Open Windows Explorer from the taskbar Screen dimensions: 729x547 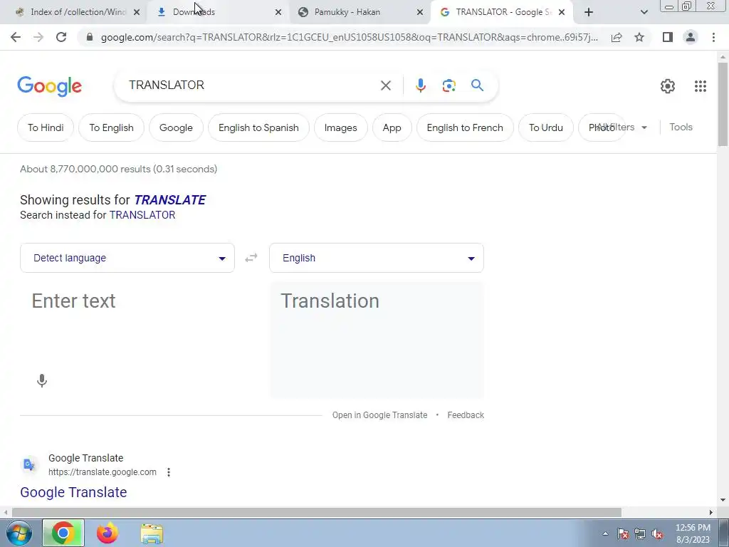[x=152, y=533]
